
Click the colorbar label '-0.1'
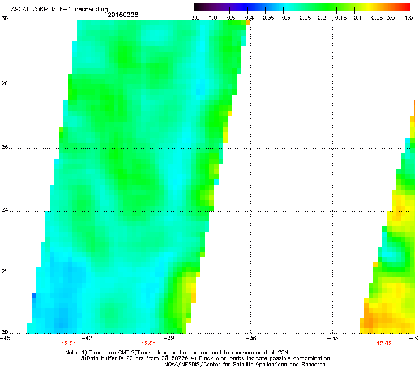pos(356,18)
